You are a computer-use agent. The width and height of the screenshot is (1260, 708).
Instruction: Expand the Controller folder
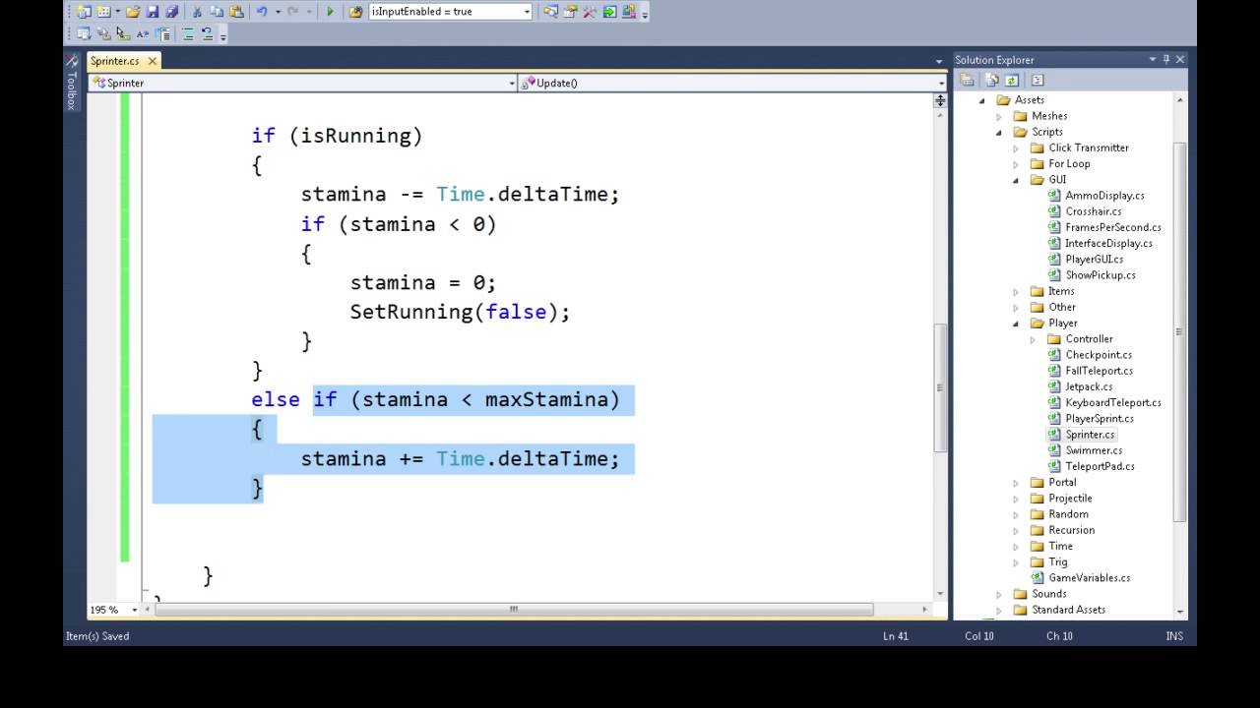[1033, 339]
